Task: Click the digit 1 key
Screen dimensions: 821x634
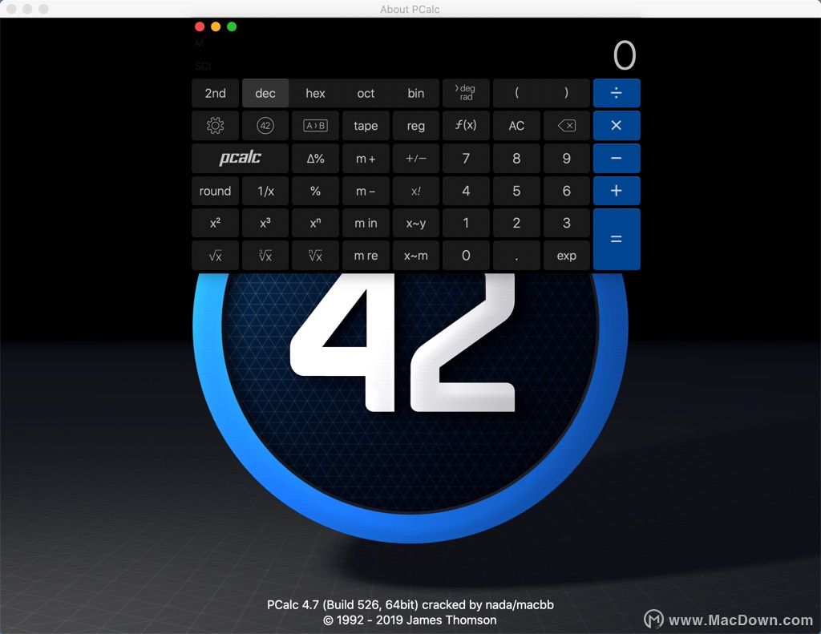Action: click(466, 223)
